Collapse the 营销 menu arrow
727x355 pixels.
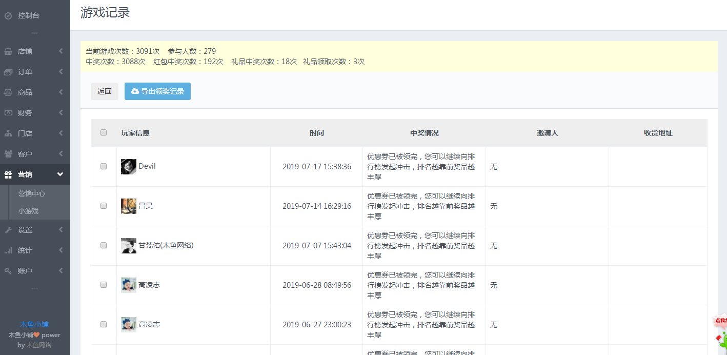tap(60, 174)
